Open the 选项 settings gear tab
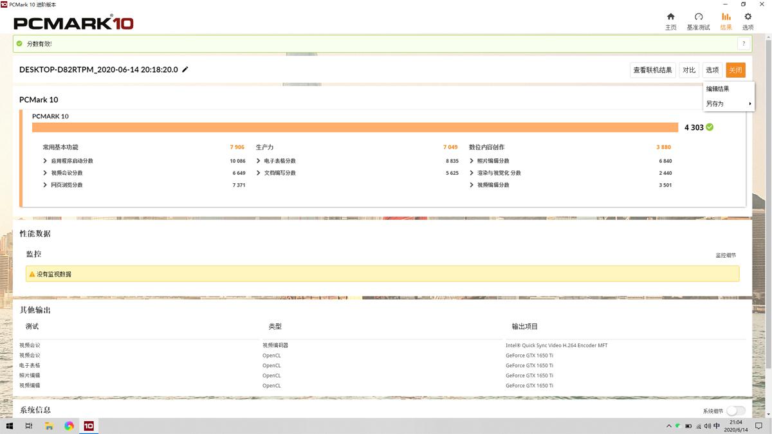The height and width of the screenshot is (434, 772). click(x=748, y=21)
